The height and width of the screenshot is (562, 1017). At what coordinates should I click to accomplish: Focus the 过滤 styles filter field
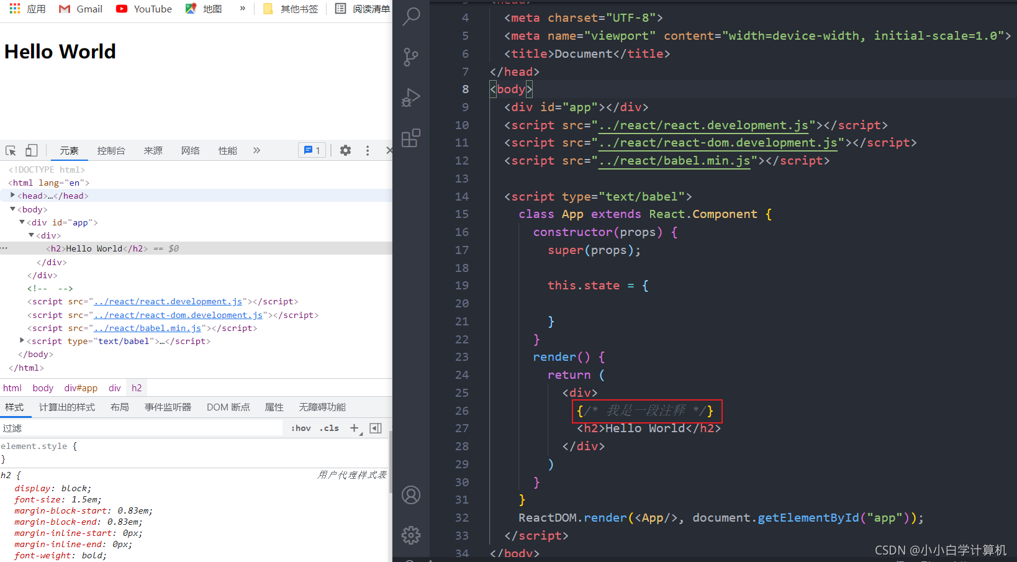[142, 428]
